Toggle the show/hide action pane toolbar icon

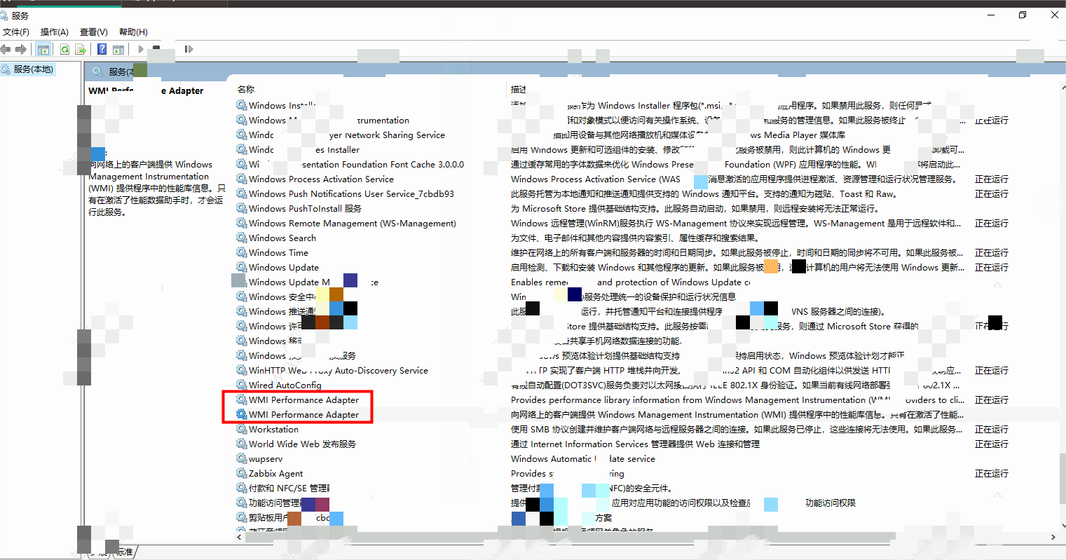click(x=118, y=49)
